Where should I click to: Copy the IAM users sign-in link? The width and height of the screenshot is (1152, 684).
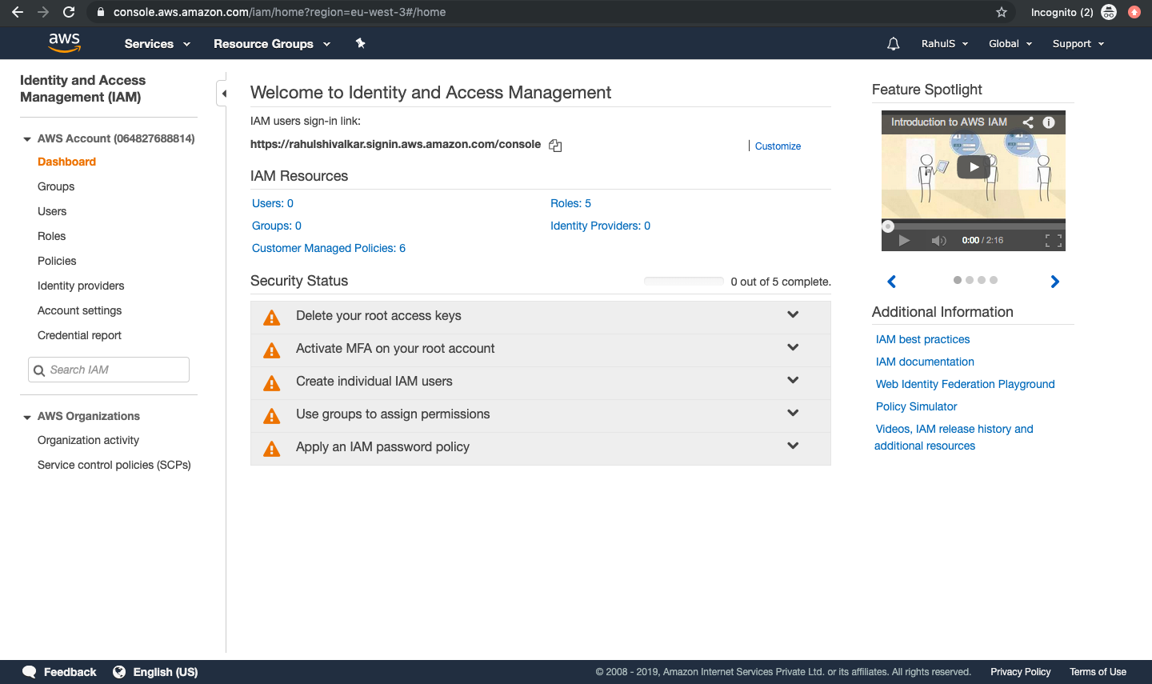[554, 145]
